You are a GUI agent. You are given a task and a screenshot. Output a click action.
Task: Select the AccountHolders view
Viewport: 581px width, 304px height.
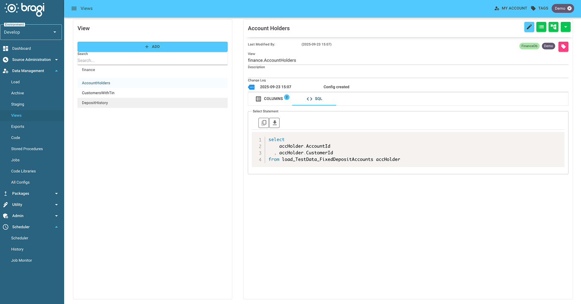153,83
